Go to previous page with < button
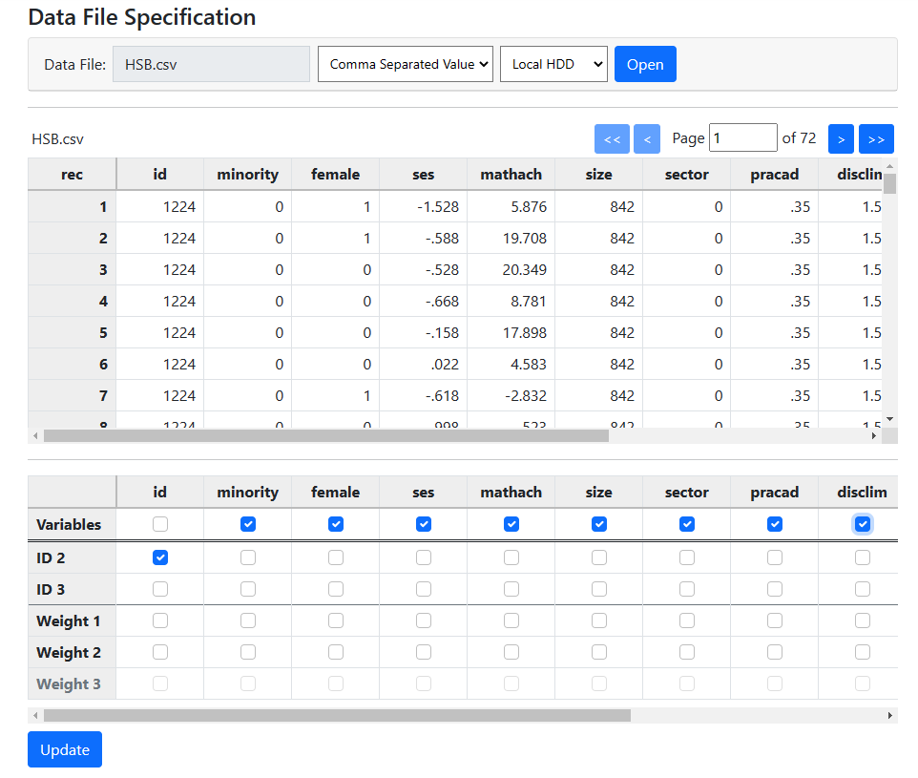The height and width of the screenshot is (778, 918). 646,138
